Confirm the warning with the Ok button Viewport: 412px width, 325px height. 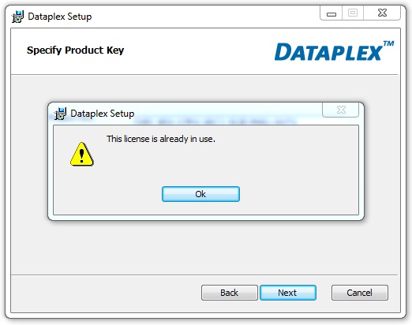[200, 194]
